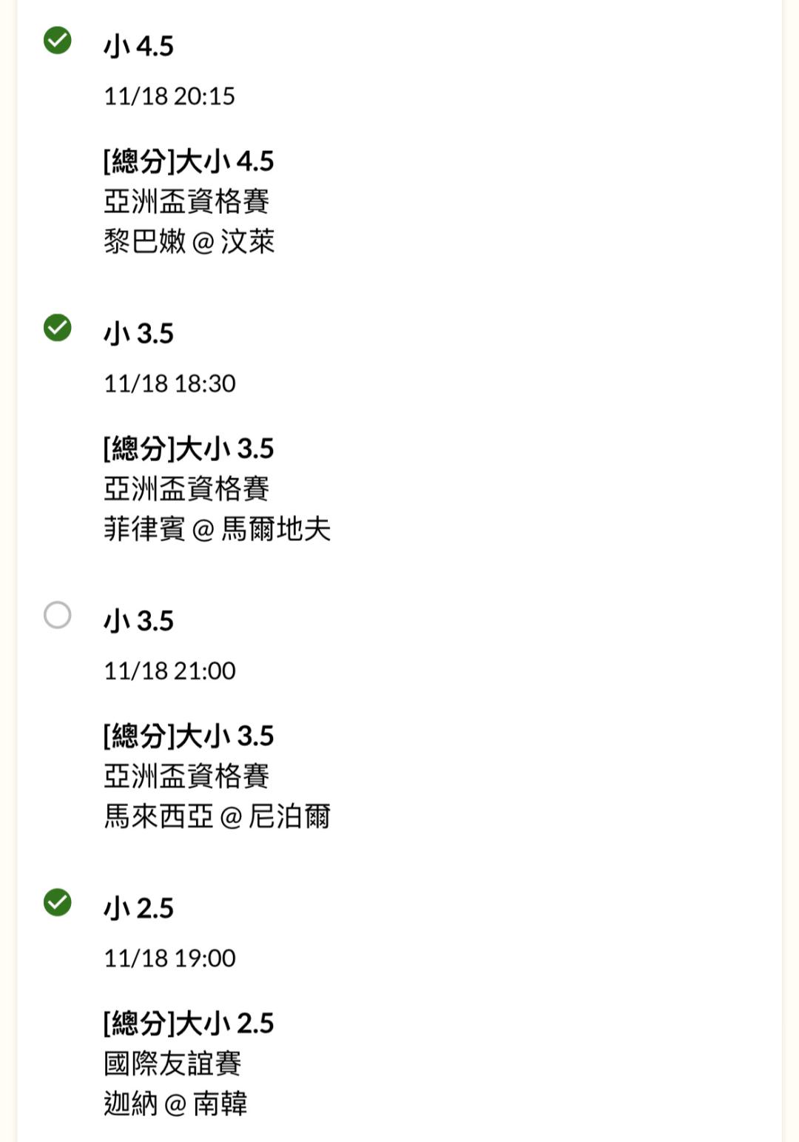Click the 11/18 19:00 match time

click(x=169, y=958)
